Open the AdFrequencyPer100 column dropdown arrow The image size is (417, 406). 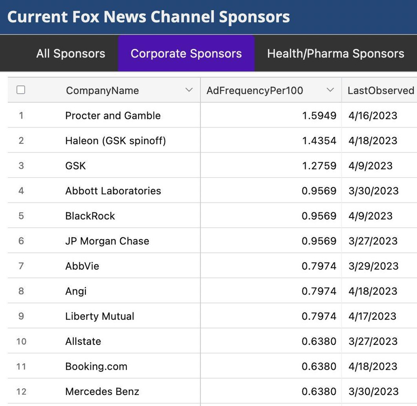[x=330, y=90]
